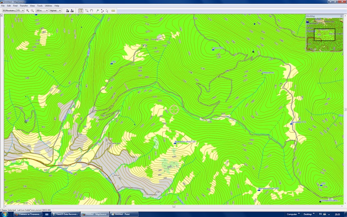The width and height of the screenshot is (347, 217).
Task: Expand the collapsed left side panel arrow
Action: coord(2,16)
